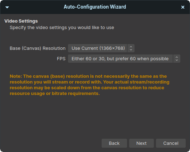Viewport: 190px width, 152px height.
Task: Click the down chevron beside Use Current (1366×768)
Action: (131, 50)
